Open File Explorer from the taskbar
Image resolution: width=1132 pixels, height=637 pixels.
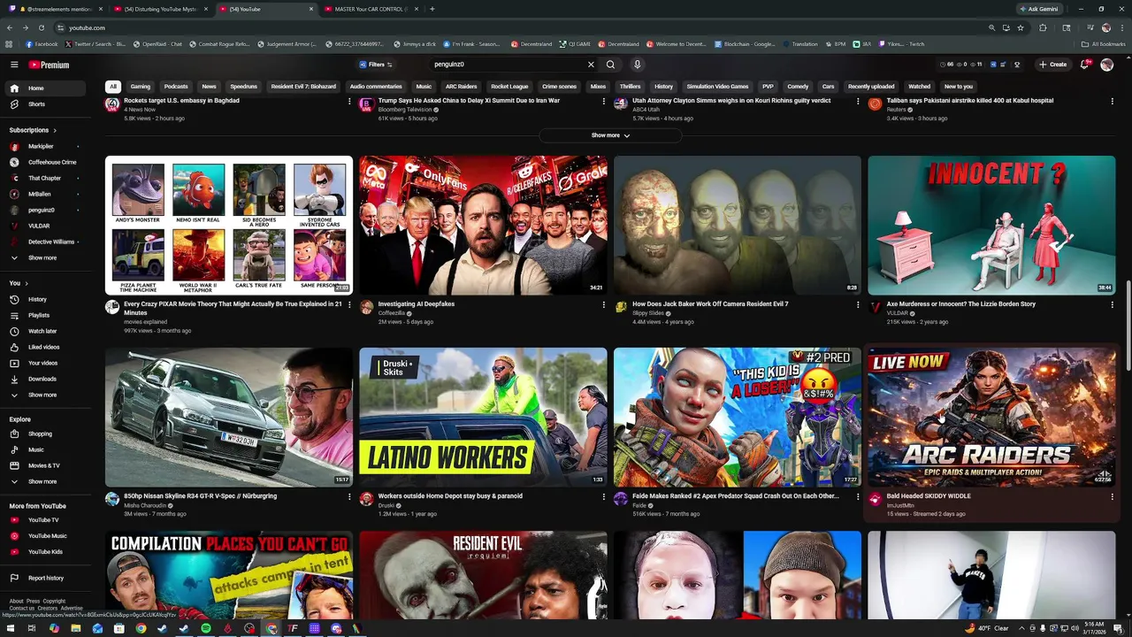click(x=76, y=628)
